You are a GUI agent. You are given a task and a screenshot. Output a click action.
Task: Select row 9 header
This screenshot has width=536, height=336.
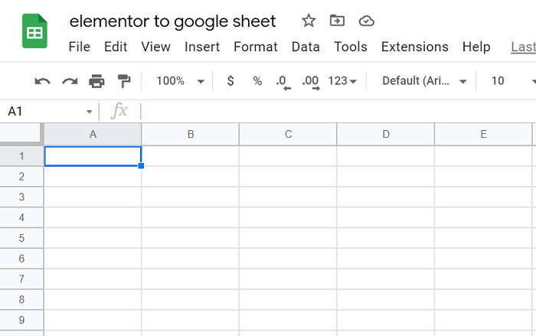pyautogui.click(x=21, y=320)
